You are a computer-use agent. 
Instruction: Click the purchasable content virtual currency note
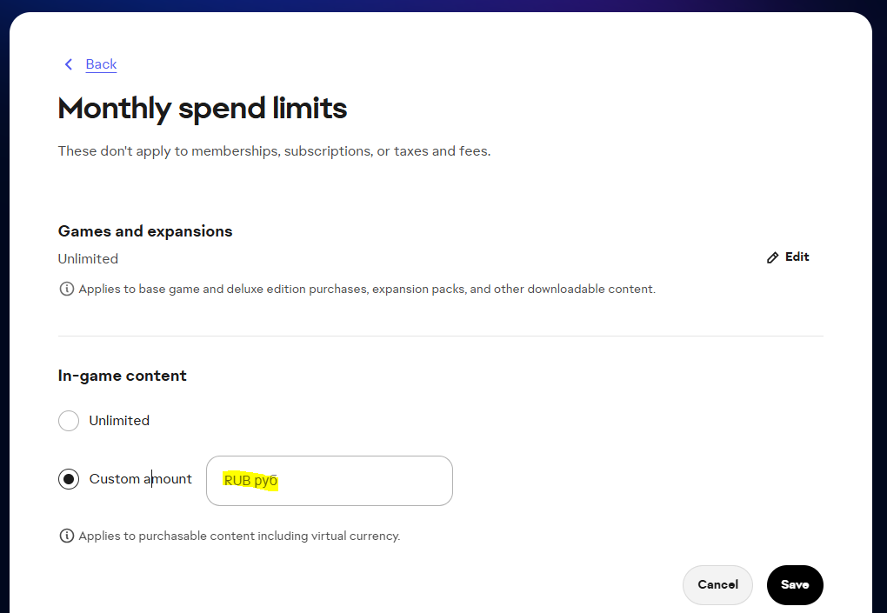click(x=239, y=536)
